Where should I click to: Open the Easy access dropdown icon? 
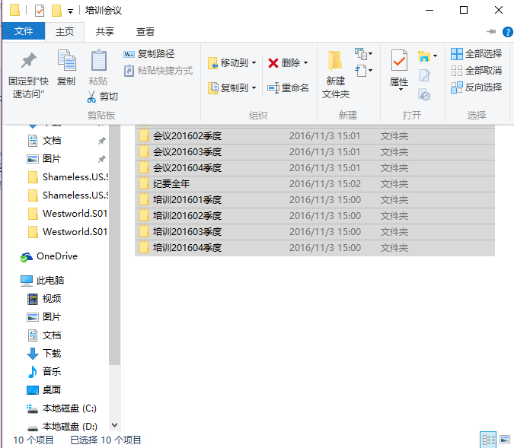(363, 71)
